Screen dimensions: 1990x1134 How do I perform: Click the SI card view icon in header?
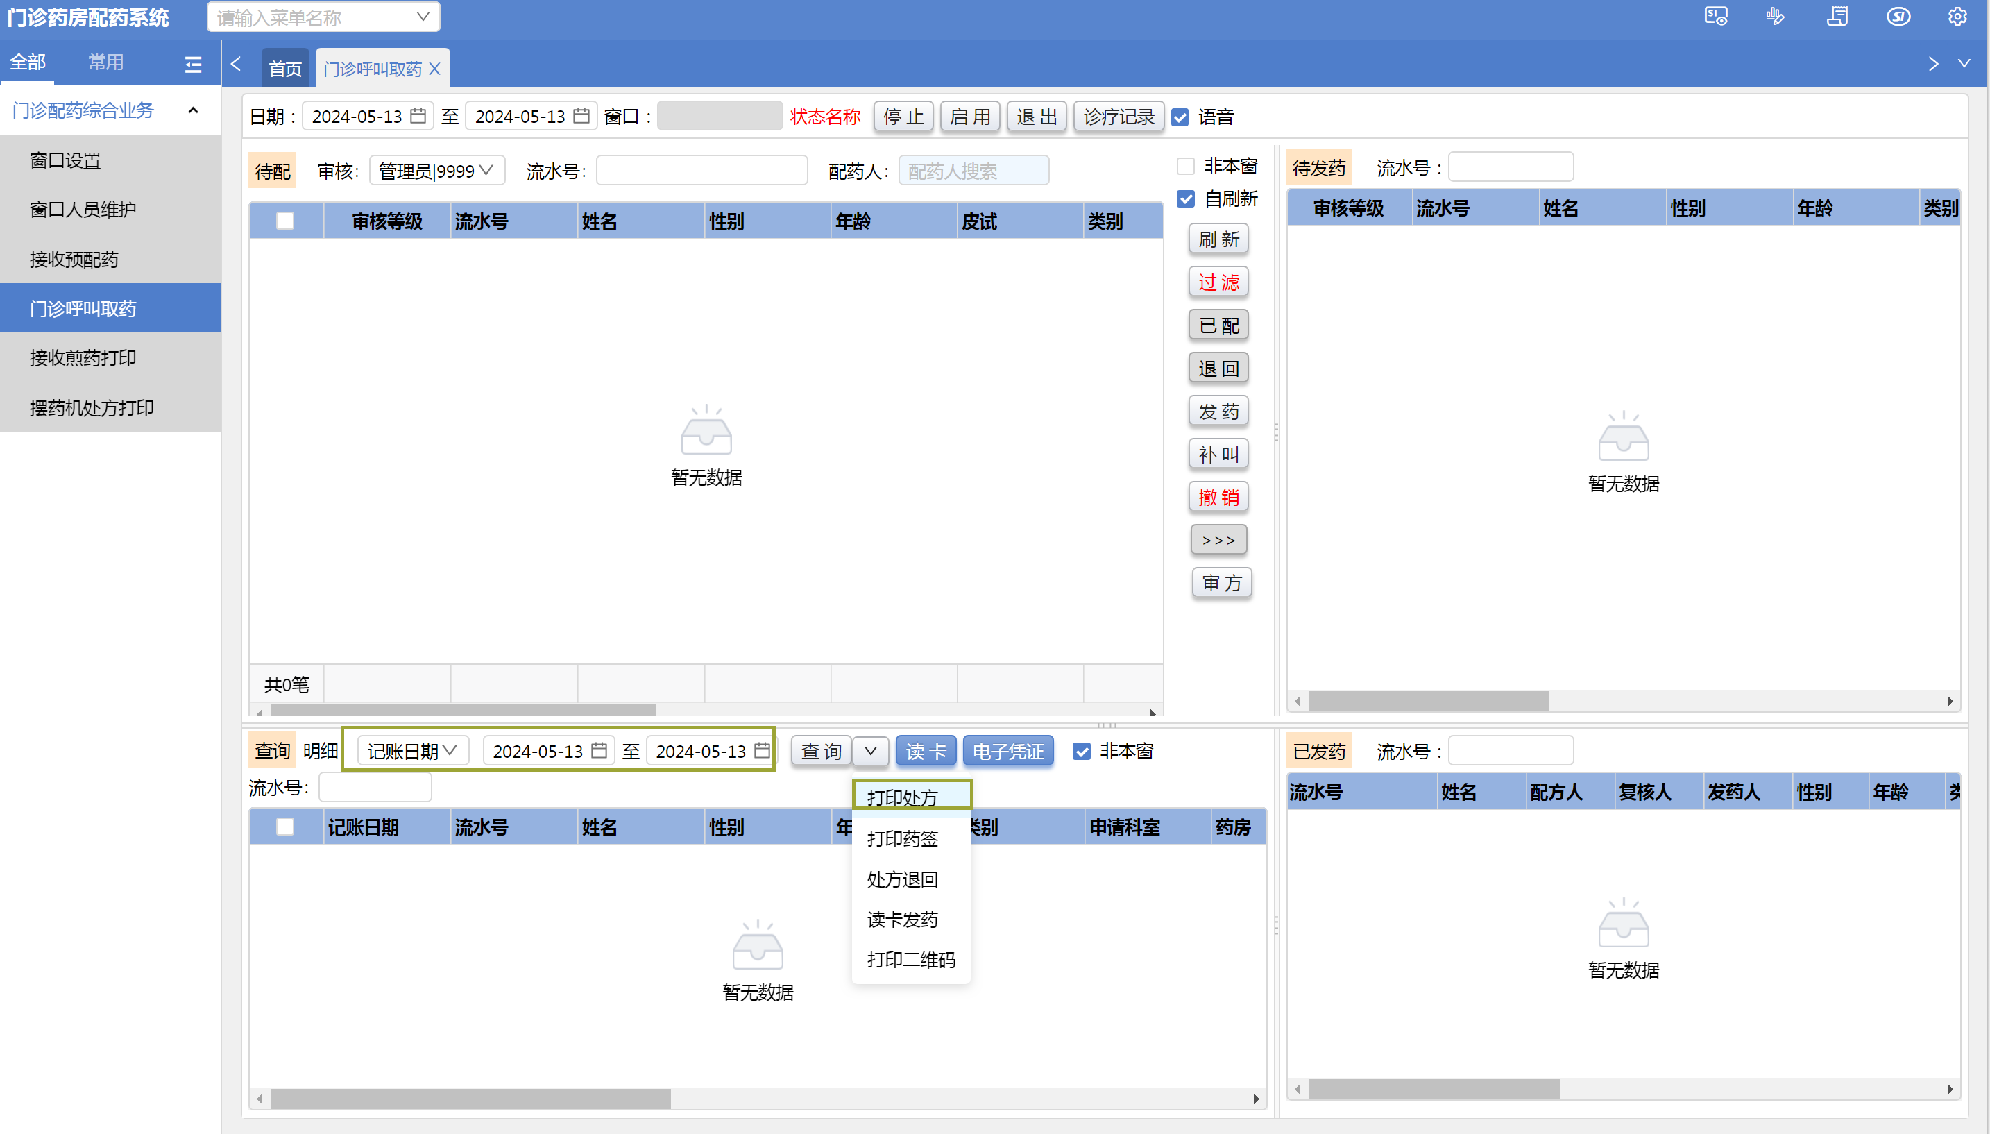coord(1715,17)
